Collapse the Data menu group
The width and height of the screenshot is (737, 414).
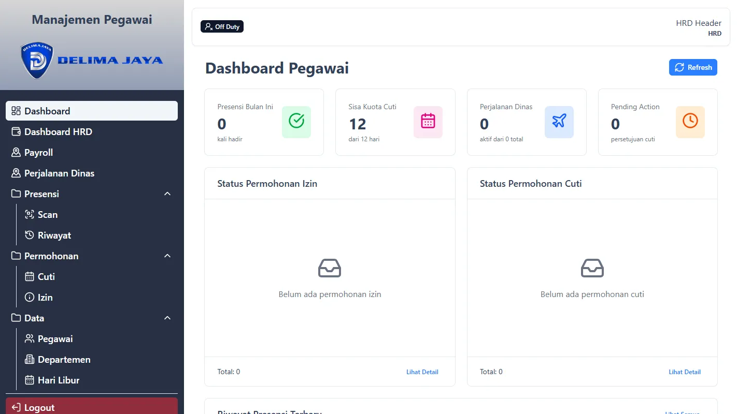point(167,318)
